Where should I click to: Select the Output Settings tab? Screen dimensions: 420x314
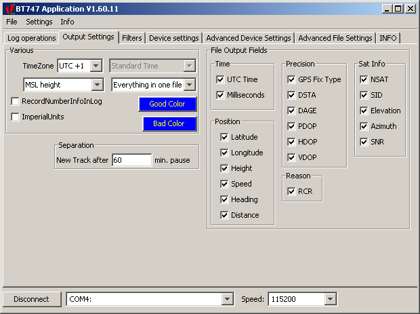point(88,37)
